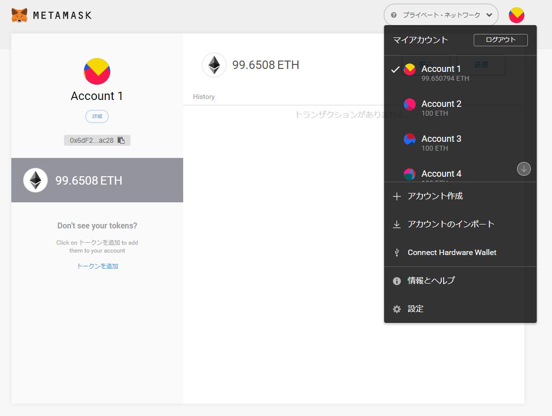The height and width of the screenshot is (416, 552).
Task: Switch to Account 3
Action: [441, 143]
